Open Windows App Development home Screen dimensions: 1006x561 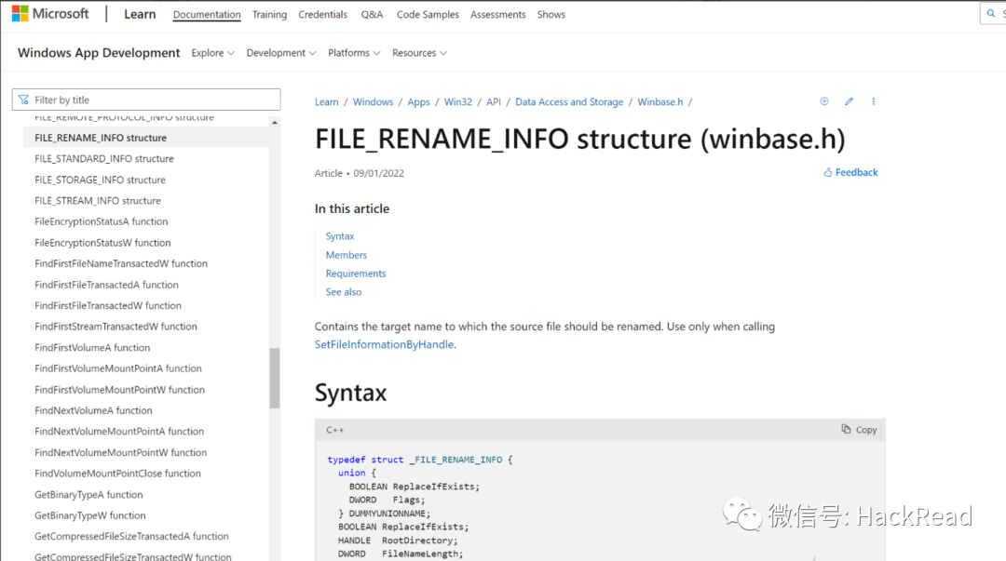pyautogui.click(x=99, y=53)
